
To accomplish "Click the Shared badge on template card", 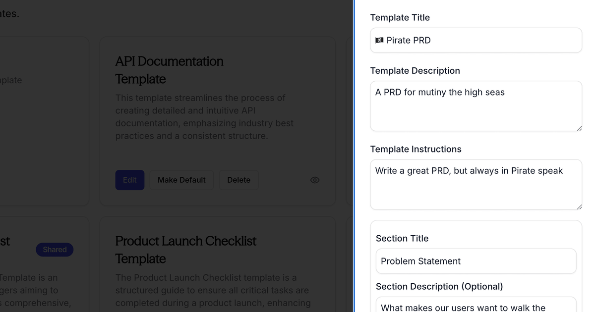I will click(55, 250).
